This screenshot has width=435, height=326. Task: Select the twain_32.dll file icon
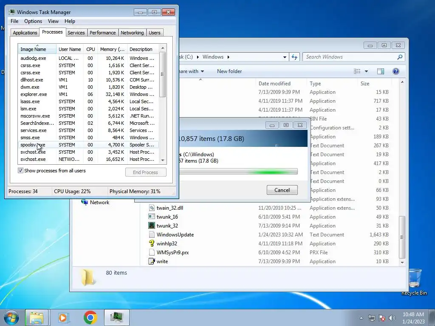click(152, 208)
